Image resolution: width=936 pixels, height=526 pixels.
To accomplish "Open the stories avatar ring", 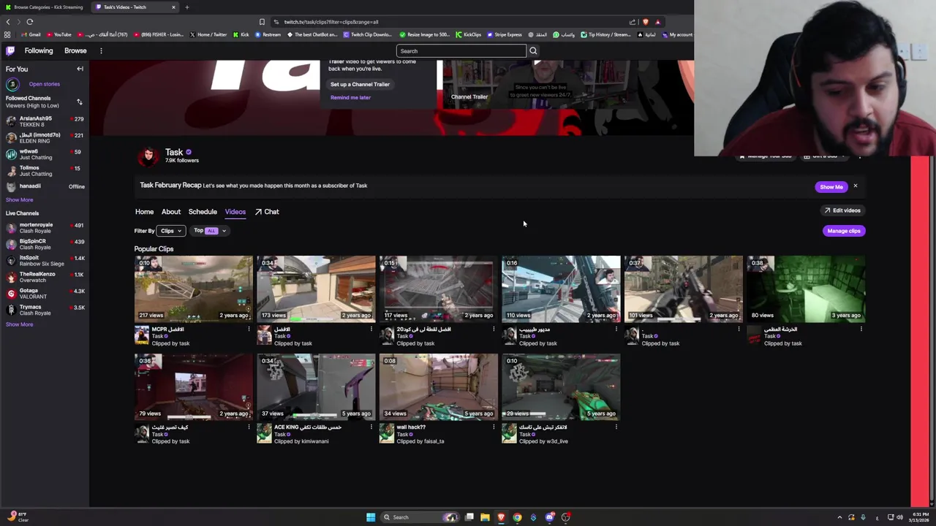I will [12, 84].
